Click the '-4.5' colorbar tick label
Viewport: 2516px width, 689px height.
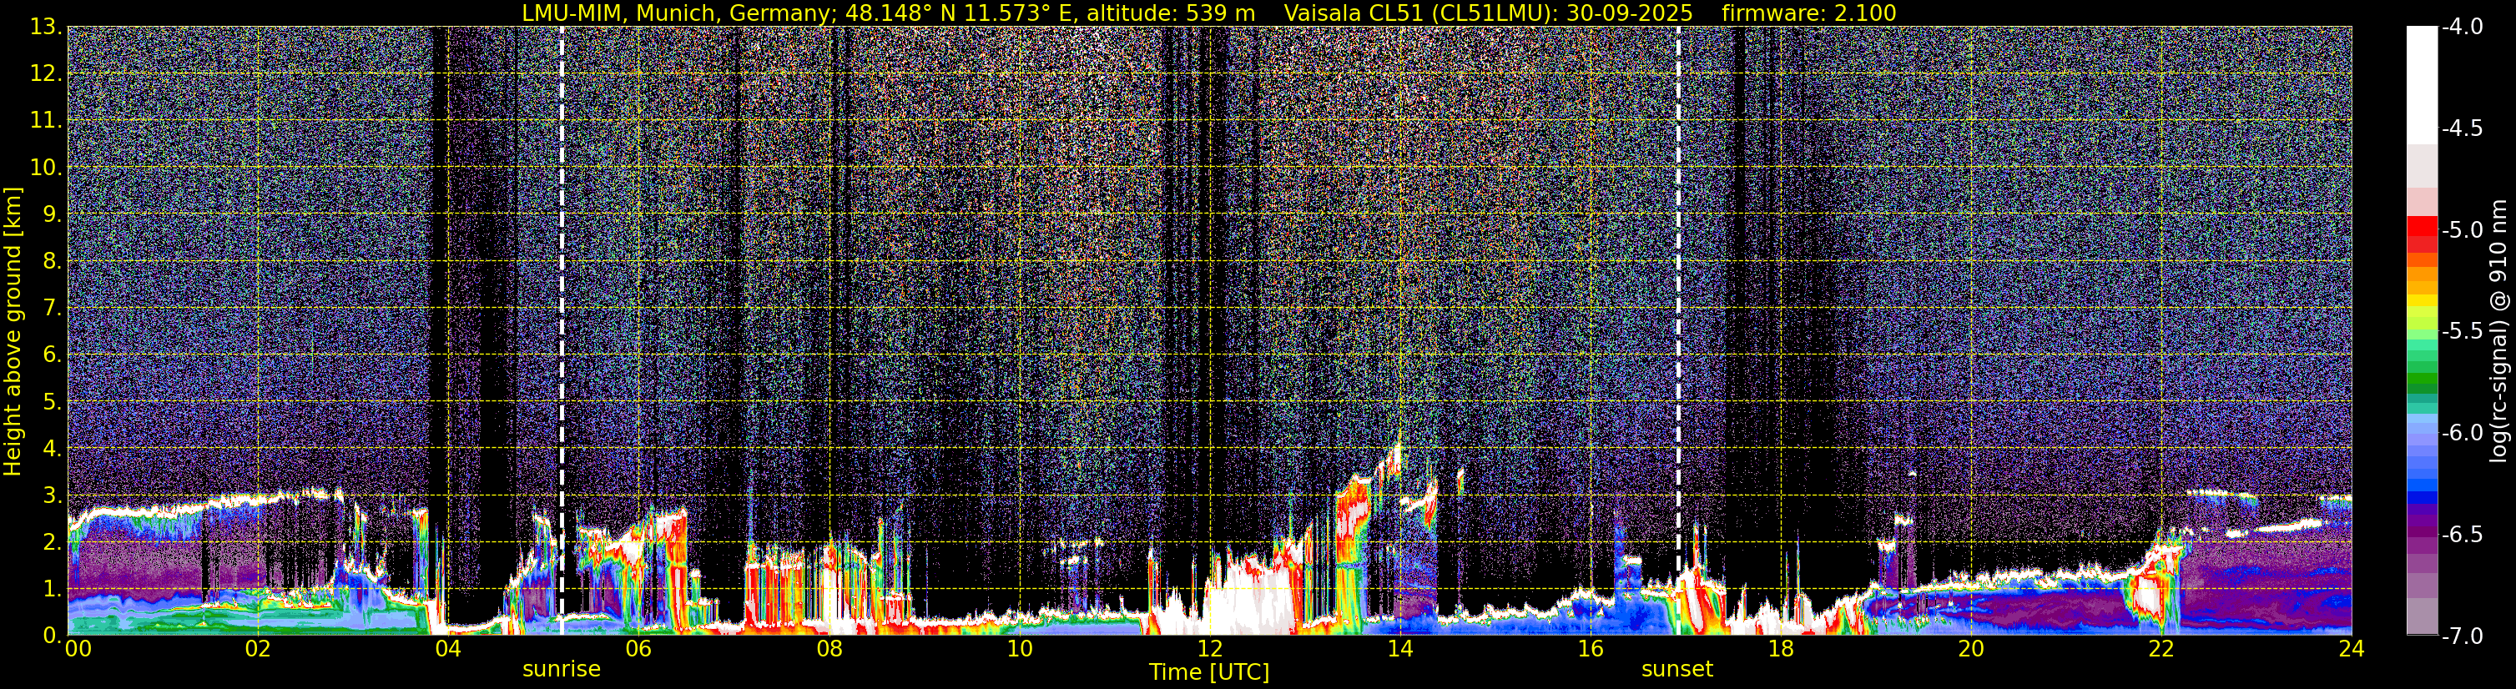(2461, 128)
